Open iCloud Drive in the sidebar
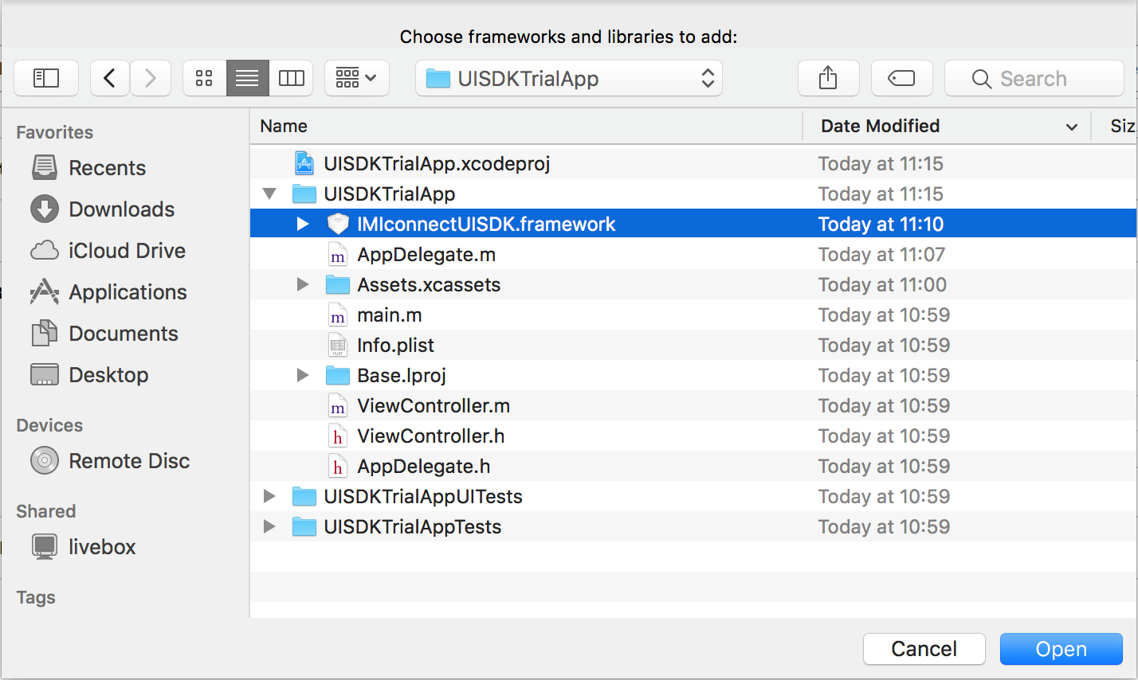Image resolution: width=1138 pixels, height=680 pixels. coord(108,251)
